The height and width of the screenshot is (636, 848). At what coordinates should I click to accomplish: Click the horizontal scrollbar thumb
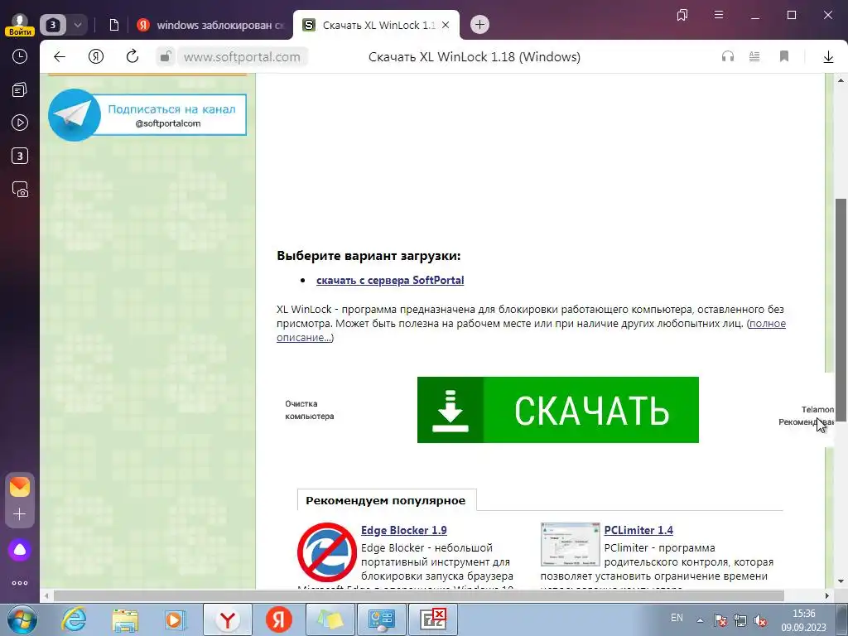419,596
